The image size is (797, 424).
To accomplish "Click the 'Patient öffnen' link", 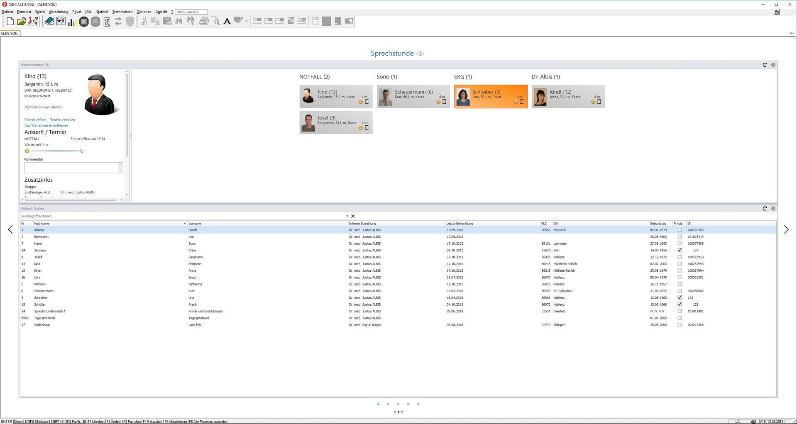I will (35, 120).
